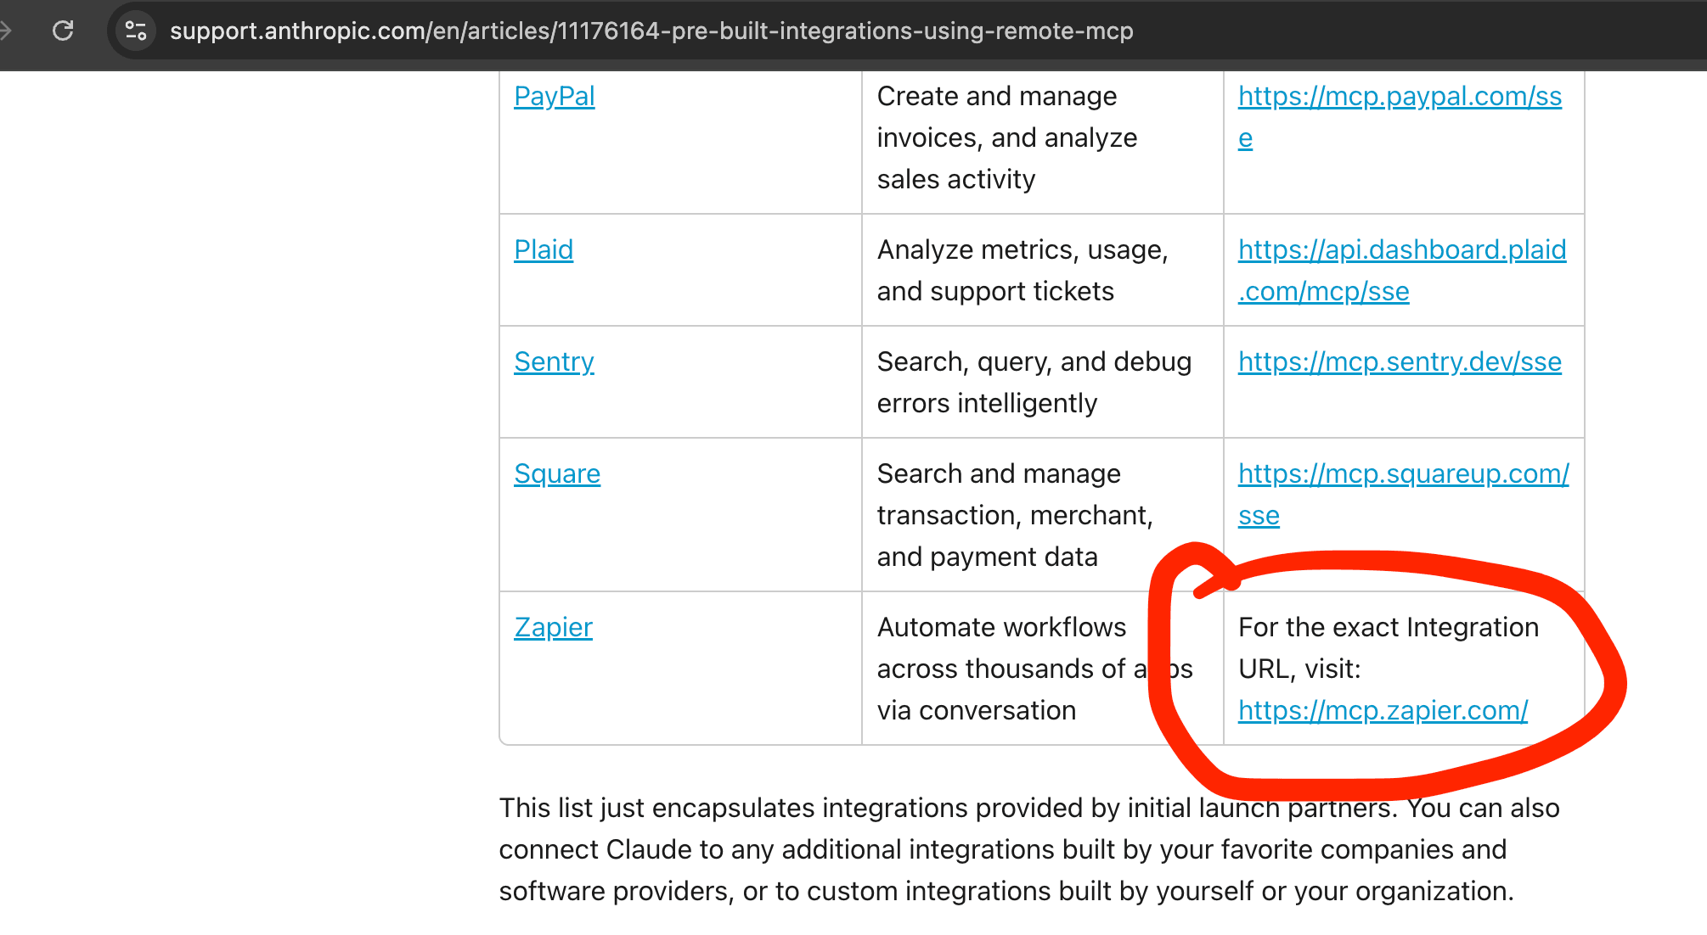
Task: Open the Plaid integration link
Action: tap(544, 249)
